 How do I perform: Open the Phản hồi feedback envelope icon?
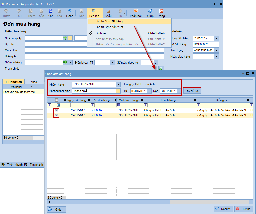pos(136,11)
